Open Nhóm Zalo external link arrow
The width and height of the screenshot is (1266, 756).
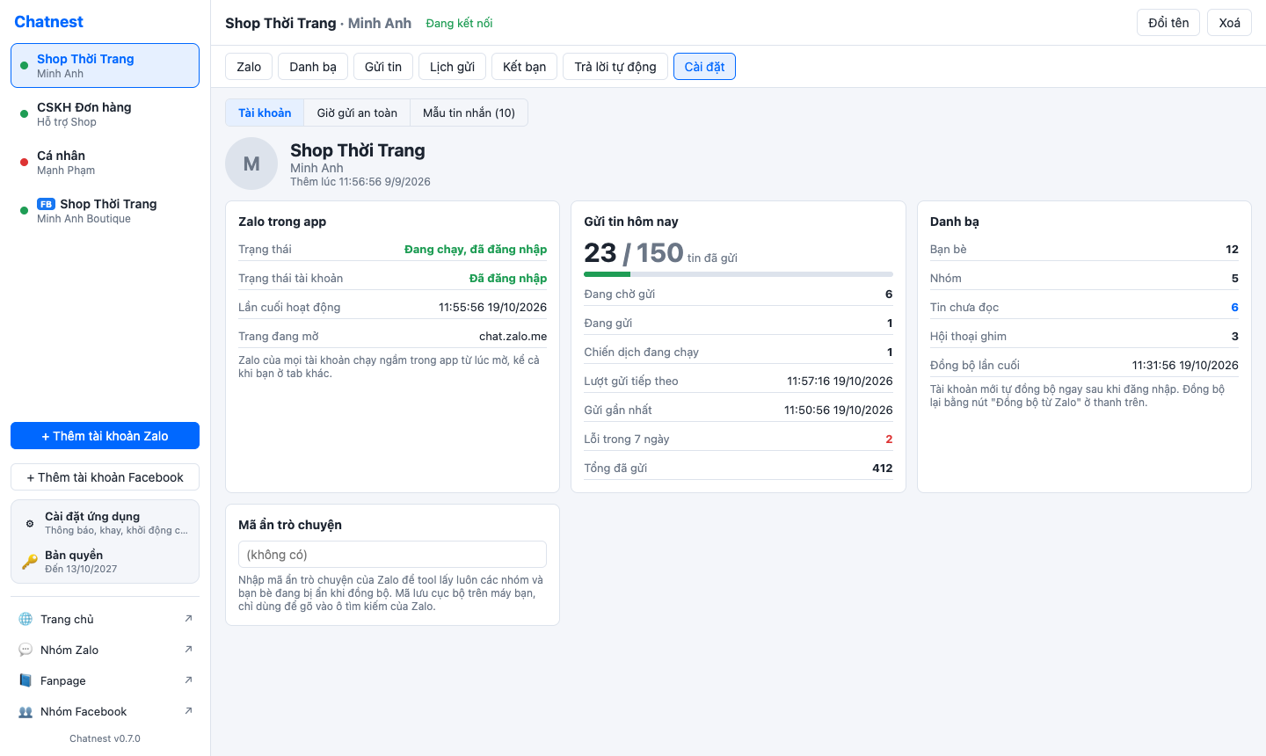pos(188,650)
